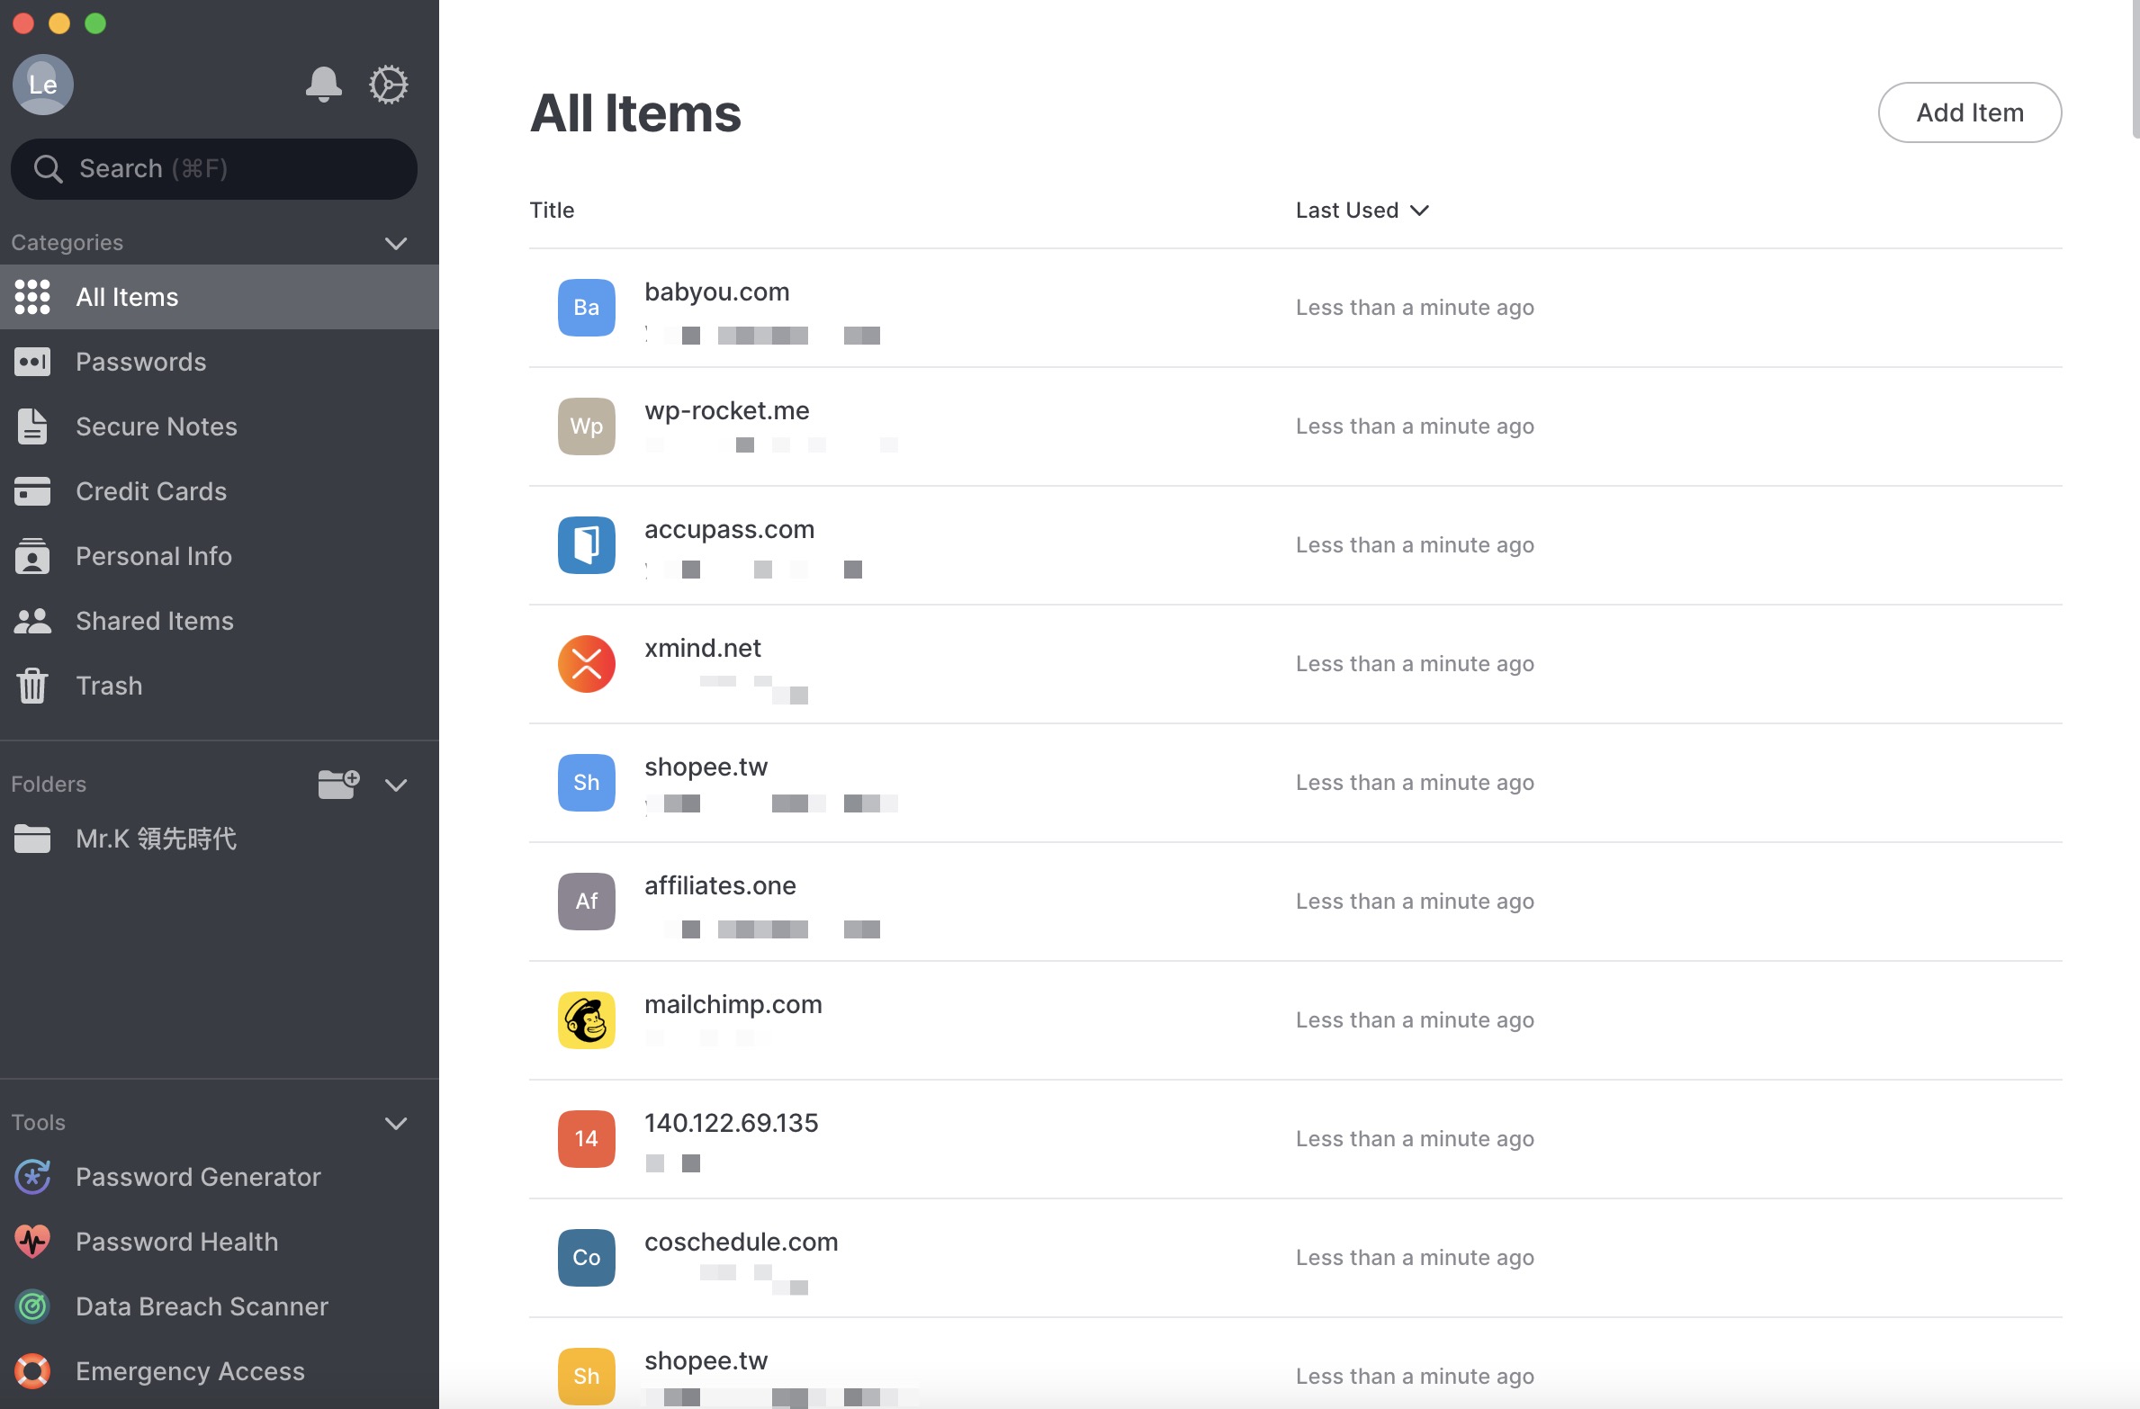This screenshot has width=2140, height=1409.
Task: Show Personal Info category
Action: (x=220, y=556)
